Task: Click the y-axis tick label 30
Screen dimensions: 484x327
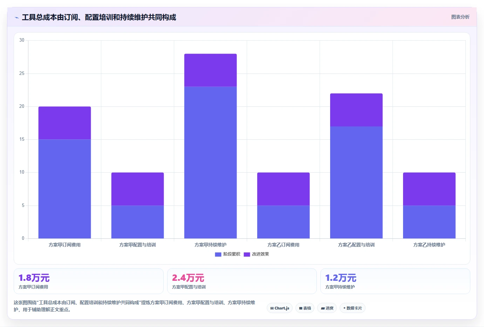Action: 22,40
